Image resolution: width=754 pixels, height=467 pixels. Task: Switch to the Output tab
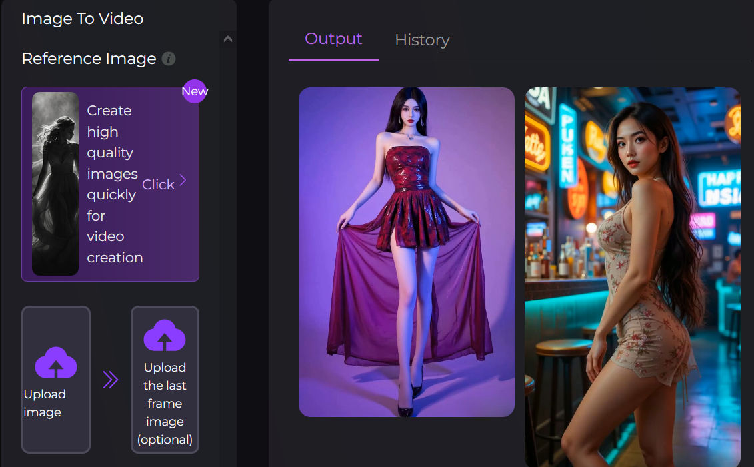coord(333,39)
